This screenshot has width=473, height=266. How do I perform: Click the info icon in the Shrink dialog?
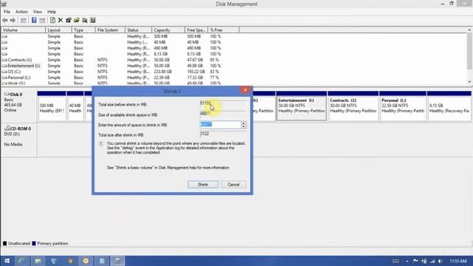(101, 144)
